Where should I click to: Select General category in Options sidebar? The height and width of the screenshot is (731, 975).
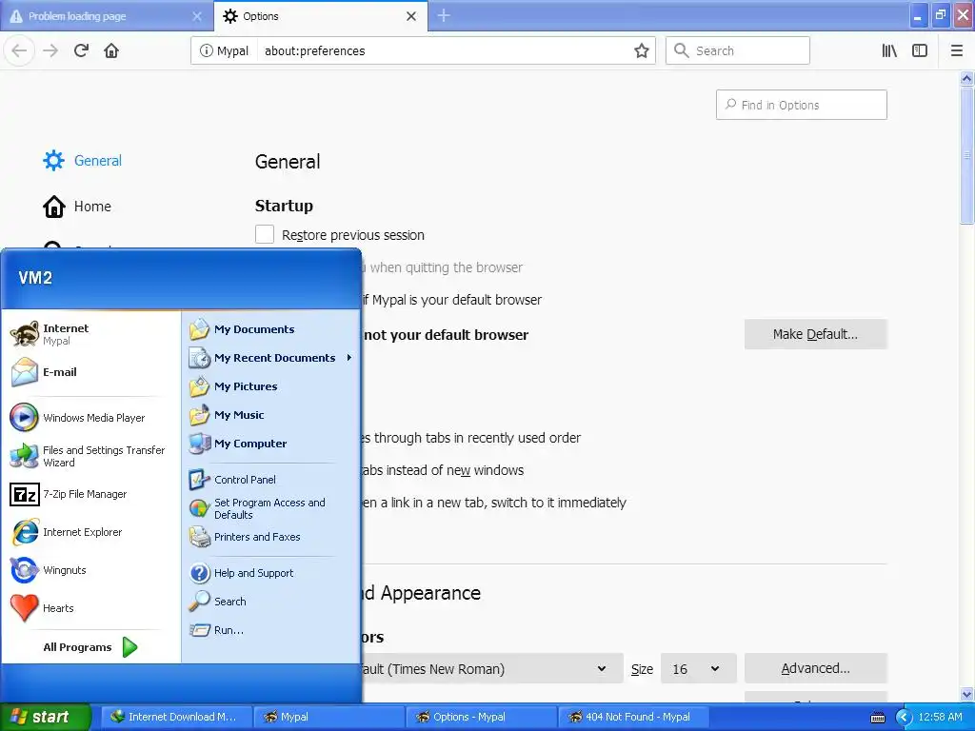pos(82,160)
